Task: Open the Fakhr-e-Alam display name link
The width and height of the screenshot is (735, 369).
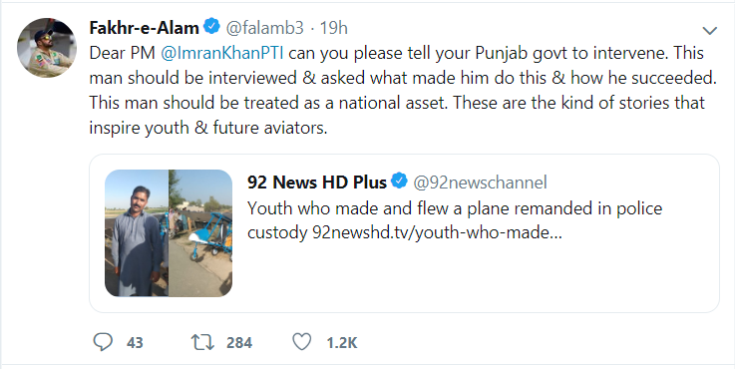Action: (144, 28)
